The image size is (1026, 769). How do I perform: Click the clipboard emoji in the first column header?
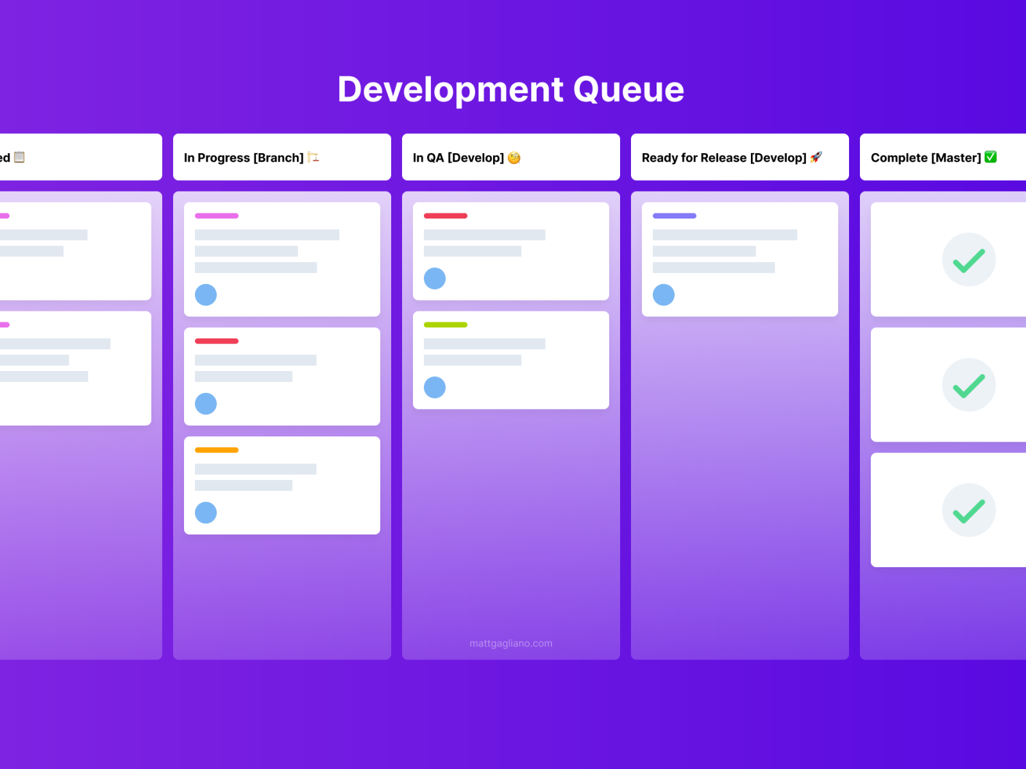19,157
